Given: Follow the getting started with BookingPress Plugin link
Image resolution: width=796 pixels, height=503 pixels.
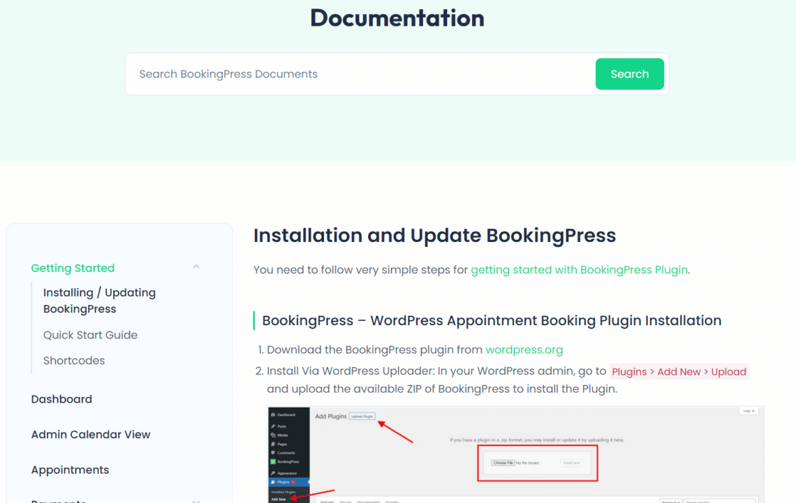Looking at the screenshot, I should 579,269.
